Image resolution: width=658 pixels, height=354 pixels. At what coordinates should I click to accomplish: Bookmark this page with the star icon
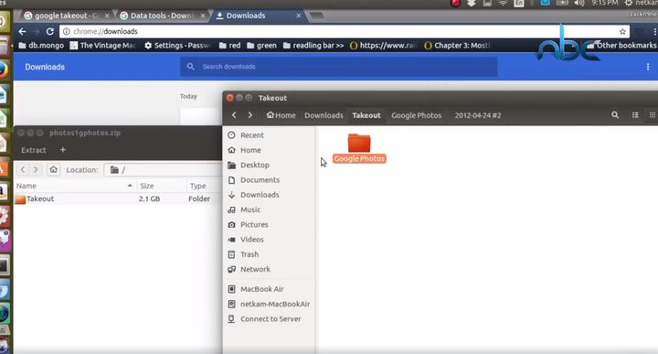[622, 31]
